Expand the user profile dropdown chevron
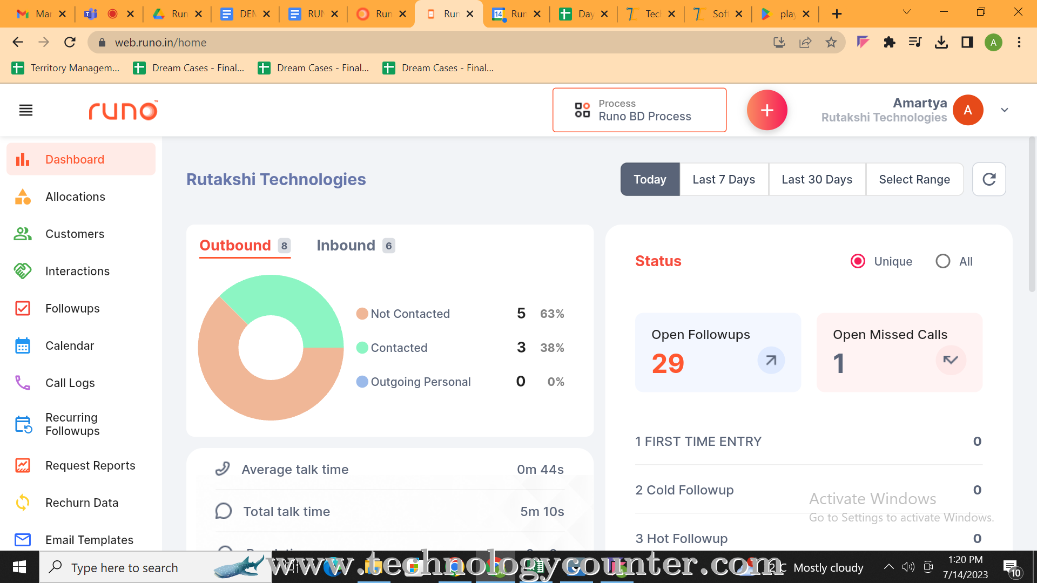This screenshot has height=583, width=1037. tap(1005, 110)
